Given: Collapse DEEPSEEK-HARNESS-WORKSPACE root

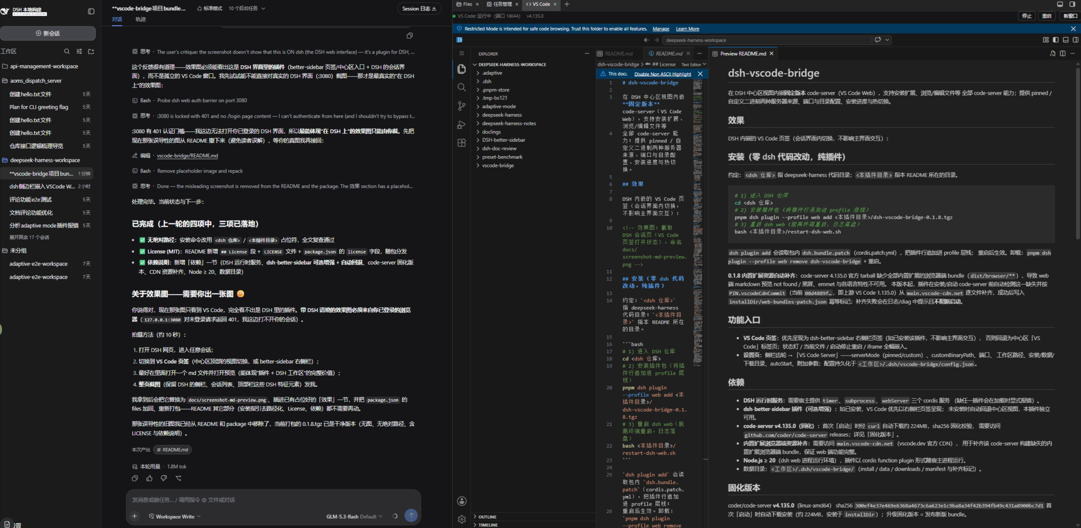Looking at the screenshot, I should tap(512, 65).
